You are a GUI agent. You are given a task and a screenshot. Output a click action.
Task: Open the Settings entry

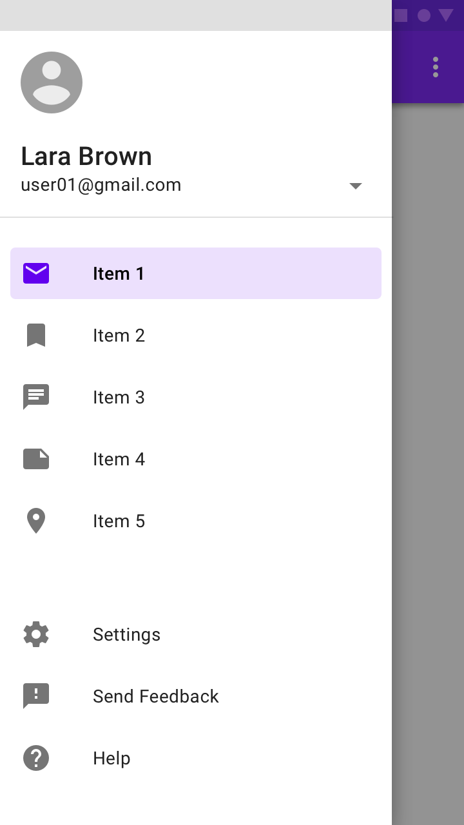click(x=196, y=634)
